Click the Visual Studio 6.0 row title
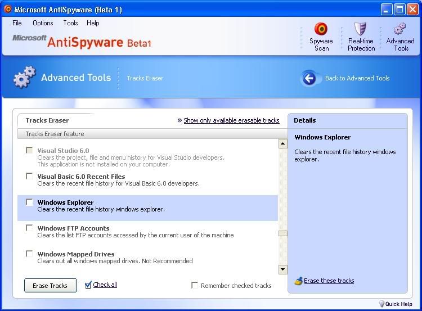The width and height of the screenshot is (422, 311). coord(63,151)
